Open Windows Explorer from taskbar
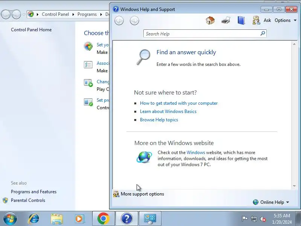 click(57, 219)
